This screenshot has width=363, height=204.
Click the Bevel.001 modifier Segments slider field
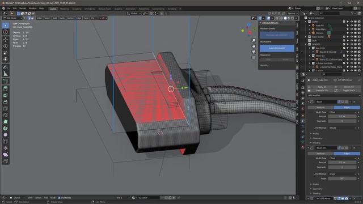(x=343, y=167)
